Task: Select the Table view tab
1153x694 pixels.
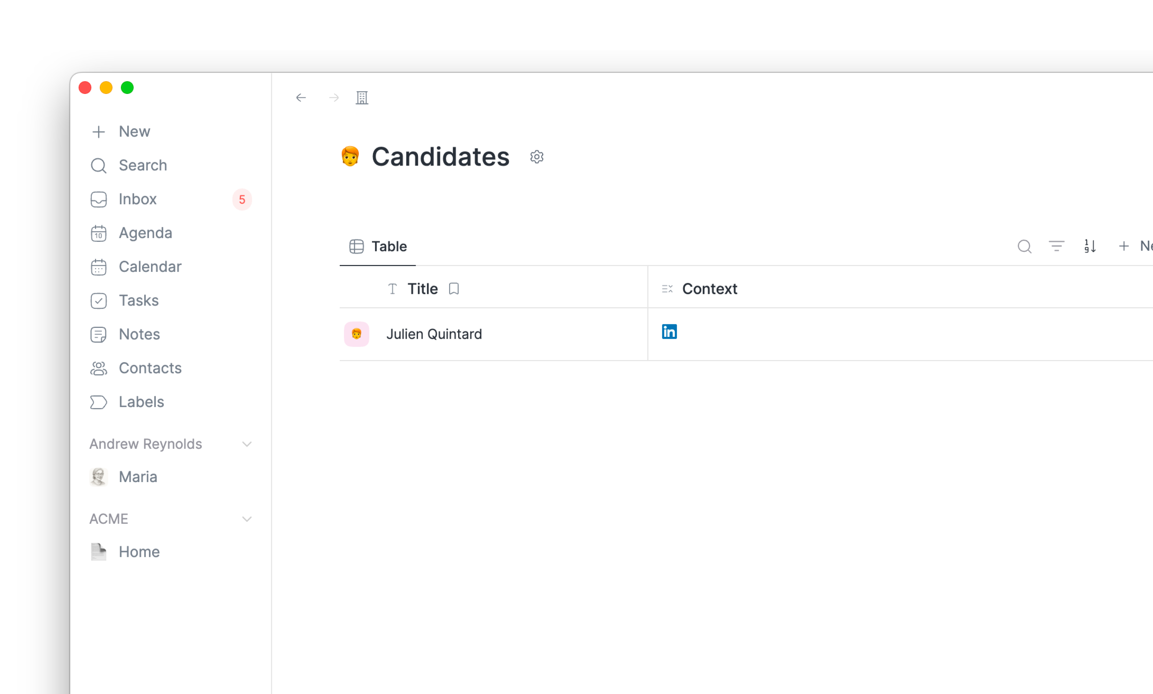Action: pos(377,247)
